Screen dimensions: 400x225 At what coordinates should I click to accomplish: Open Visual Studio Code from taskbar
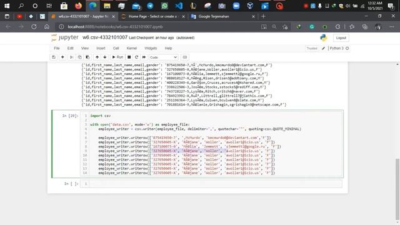(x=179, y=6)
